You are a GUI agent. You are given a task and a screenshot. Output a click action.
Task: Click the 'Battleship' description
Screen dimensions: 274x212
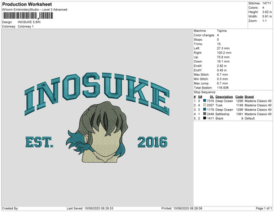222,114
